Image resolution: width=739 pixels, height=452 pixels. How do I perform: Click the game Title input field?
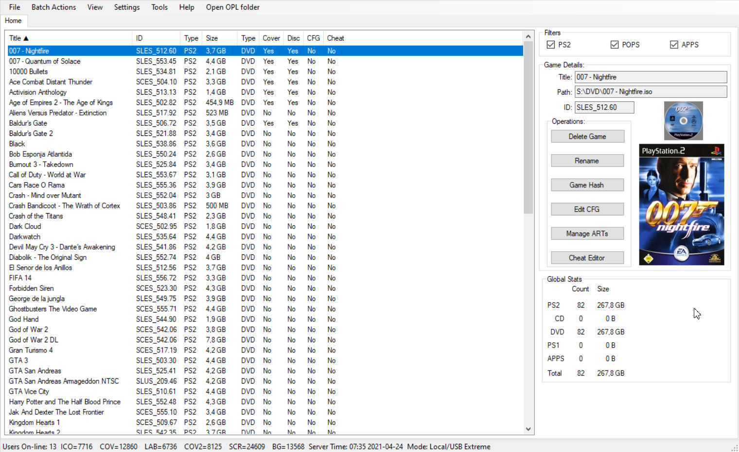(651, 77)
